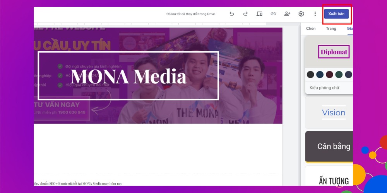This screenshot has width=387, height=193.
Task: Select the Cân bằng theme card
Action: (329, 147)
